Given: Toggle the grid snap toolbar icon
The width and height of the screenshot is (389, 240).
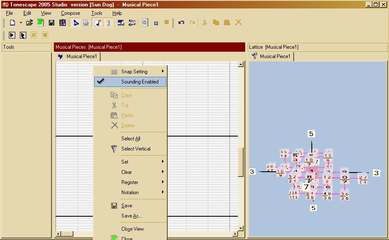Looking at the screenshot, I should 86,23.
